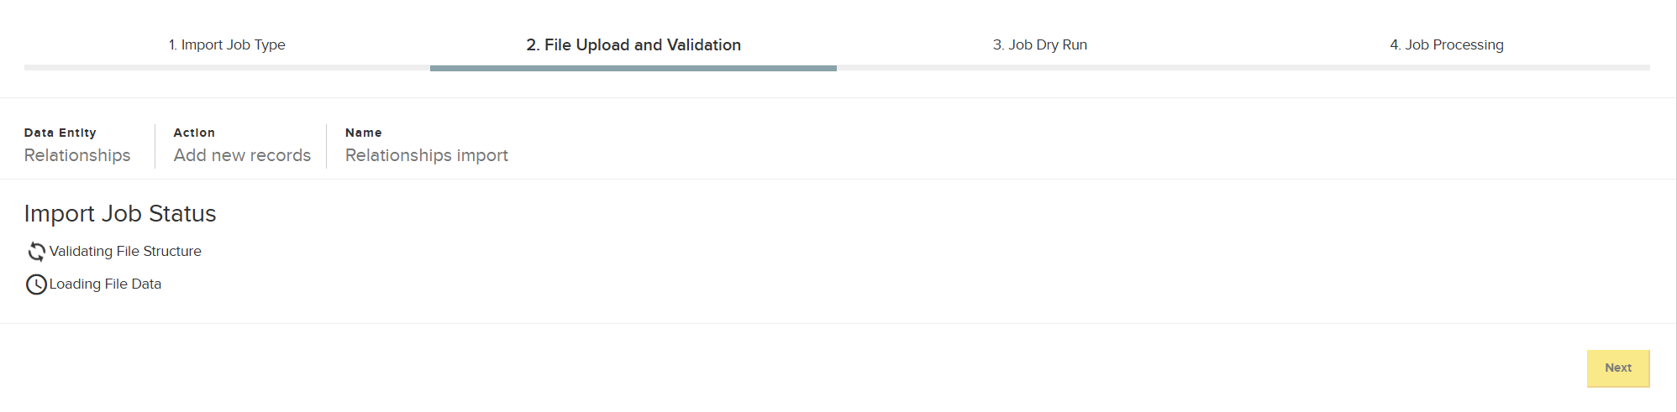Viewport: 1677px width, 412px height.
Task: Click the highlighted progress bar under File Upload
Action: point(633,68)
